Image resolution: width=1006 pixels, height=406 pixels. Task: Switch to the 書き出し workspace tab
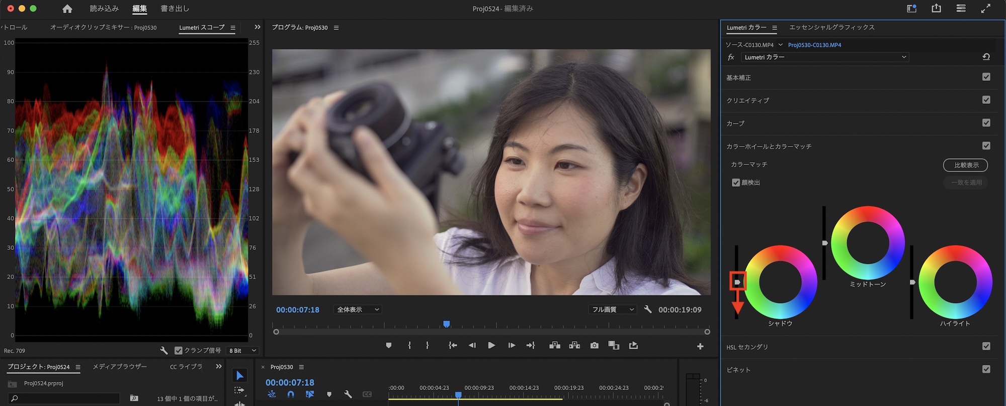(175, 9)
